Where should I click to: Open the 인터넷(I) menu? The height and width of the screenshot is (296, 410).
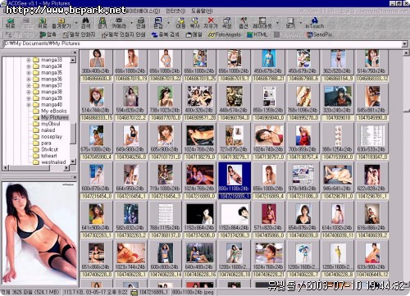pyautogui.click(x=175, y=11)
